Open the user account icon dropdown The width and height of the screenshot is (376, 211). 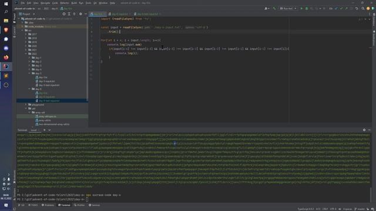267,8
